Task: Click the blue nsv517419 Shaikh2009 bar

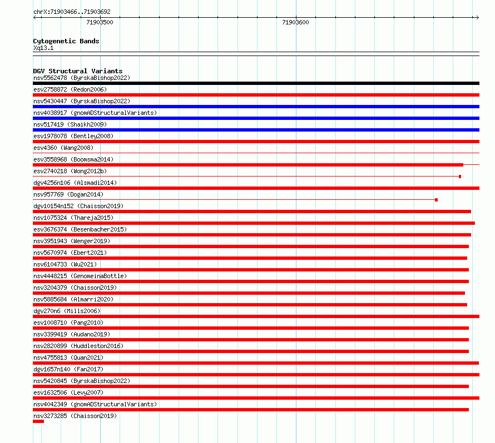Action: click(x=256, y=130)
